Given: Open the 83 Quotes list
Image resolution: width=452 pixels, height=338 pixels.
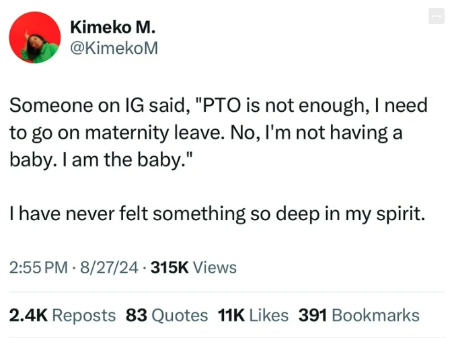Looking at the screenshot, I should coord(167,314).
